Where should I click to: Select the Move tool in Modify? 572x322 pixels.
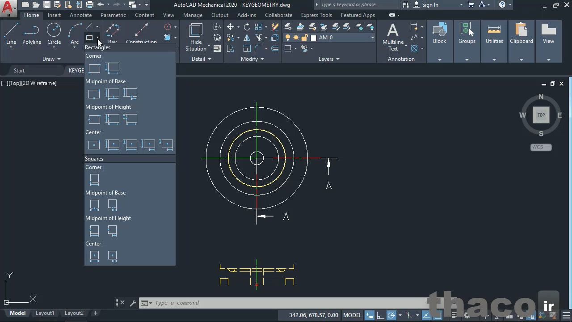click(230, 27)
